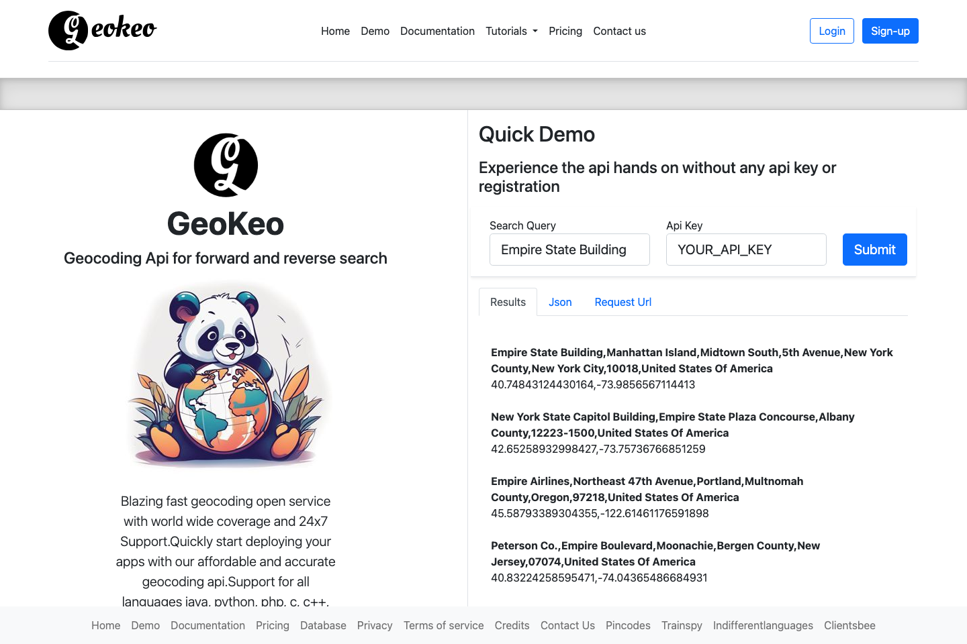Viewport: 967px width, 644px height.
Task: Open the Documentation page from the navbar
Action: [x=437, y=31]
